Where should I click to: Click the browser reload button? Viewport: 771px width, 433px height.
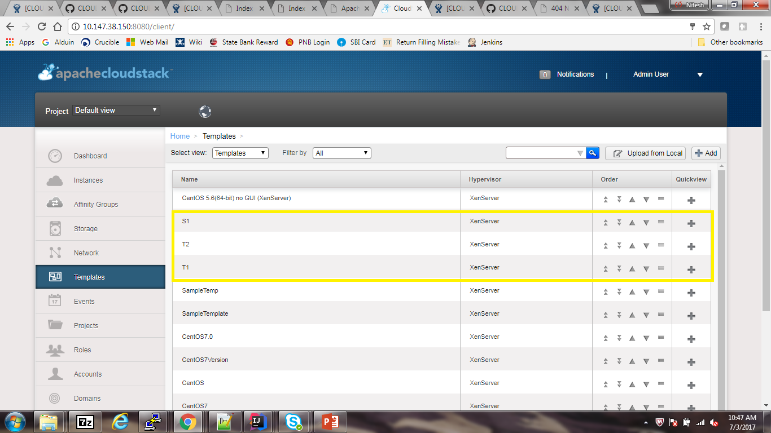(x=41, y=26)
